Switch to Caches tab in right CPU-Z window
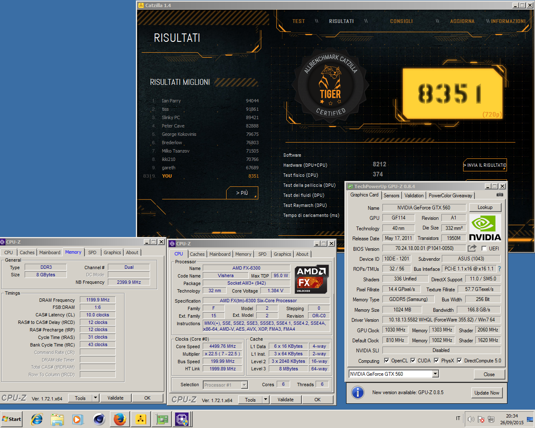This screenshot has height=428, width=535. pyautogui.click(x=197, y=254)
